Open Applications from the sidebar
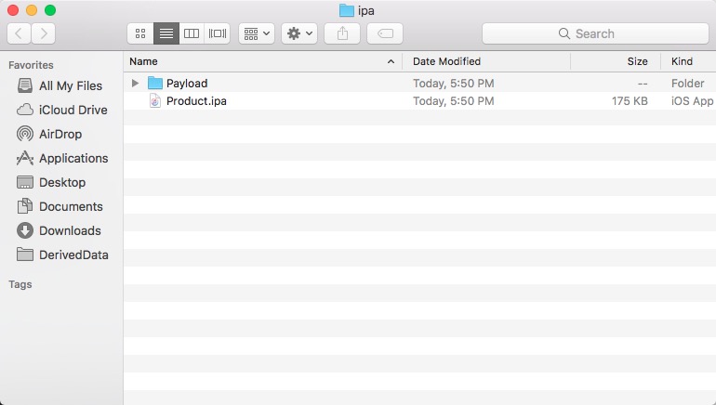The height and width of the screenshot is (405, 716). 73,158
